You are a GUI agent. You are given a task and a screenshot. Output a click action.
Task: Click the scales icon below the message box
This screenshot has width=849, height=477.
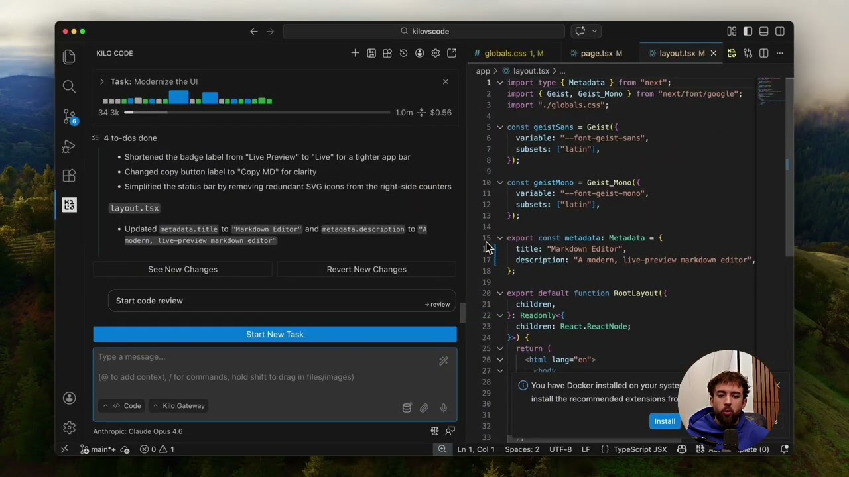tap(434, 431)
